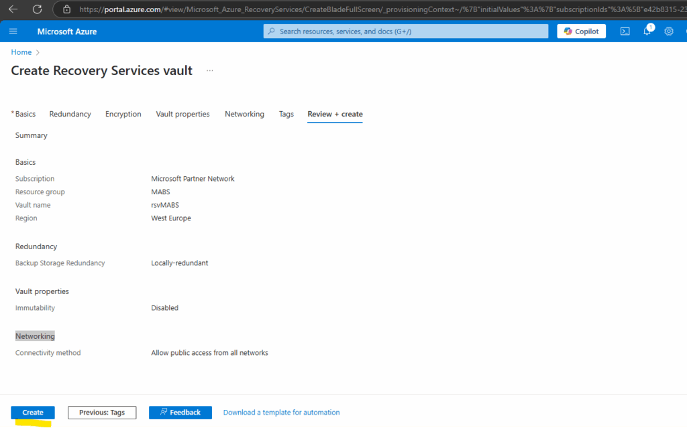Click the Immutability label
Screen dimensions: 687x428
tap(35, 307)
